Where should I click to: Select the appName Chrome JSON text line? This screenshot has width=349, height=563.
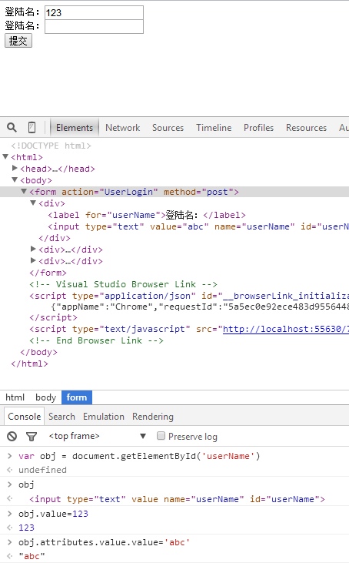pos(200,307)
